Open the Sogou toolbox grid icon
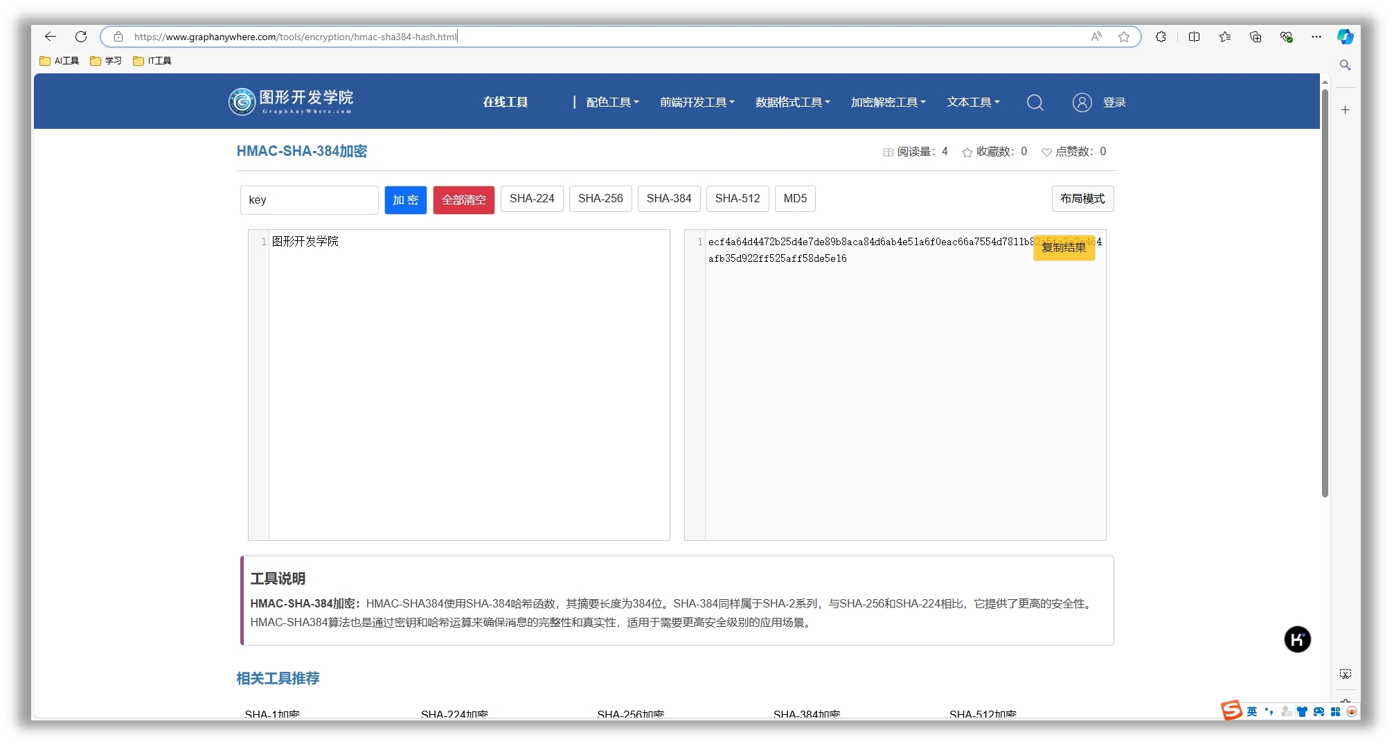 [x=1335, y=711]
